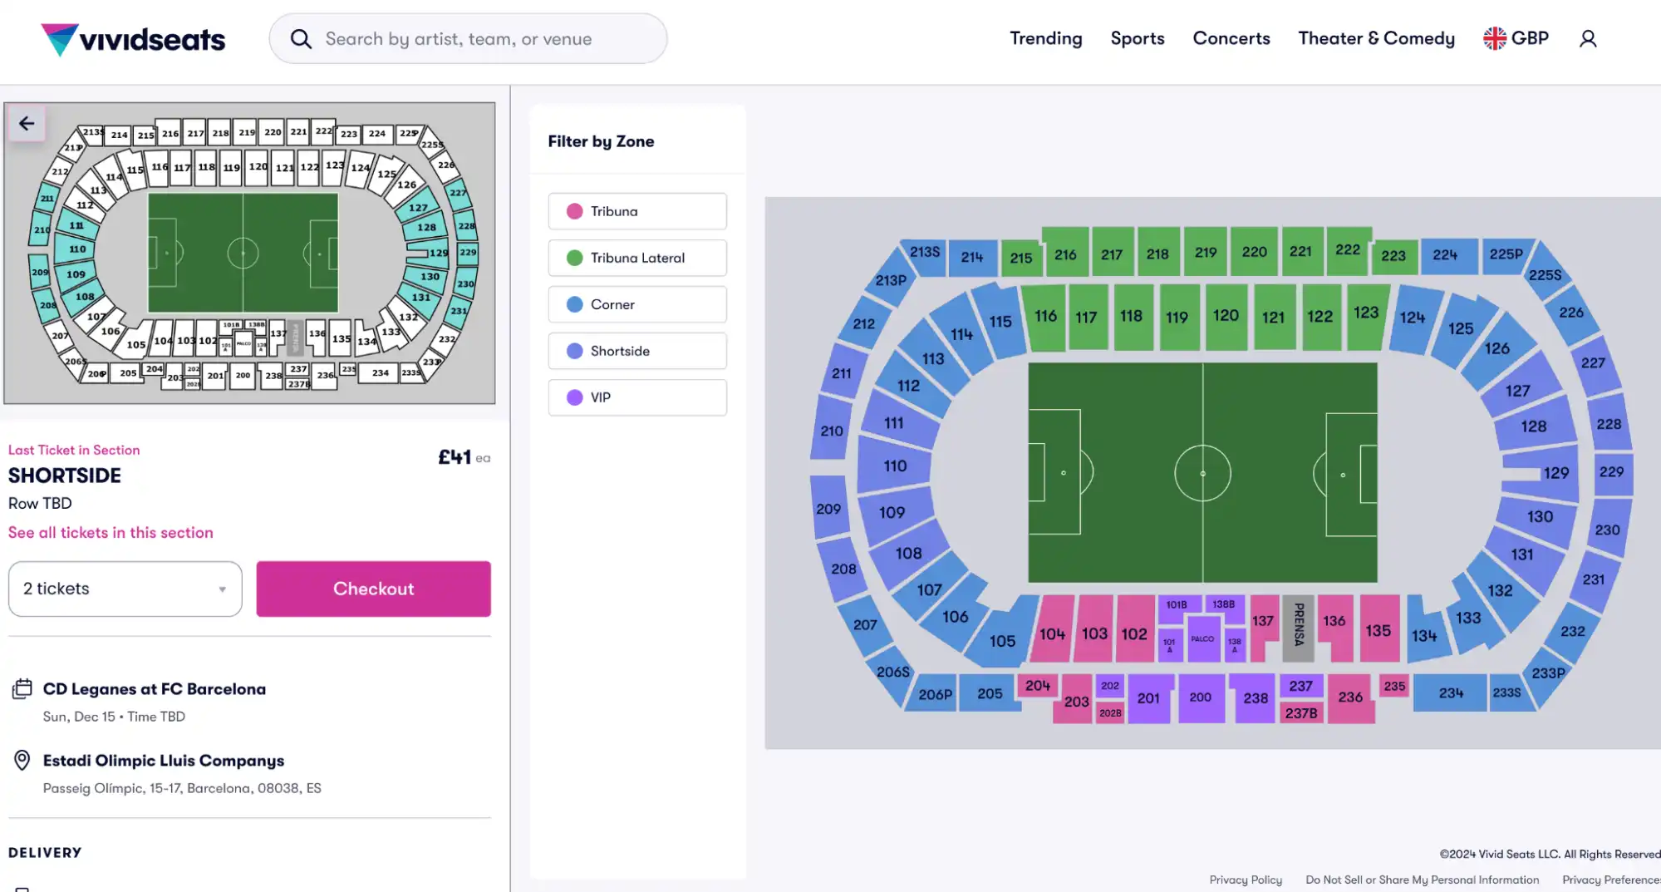The height and width of the screenshot is (892, 1661).
Task: Open the ticket quantity dropdown
Action: [125, 589]
